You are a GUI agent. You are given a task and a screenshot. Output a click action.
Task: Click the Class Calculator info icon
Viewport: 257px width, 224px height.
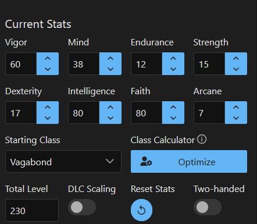(202, 139)
